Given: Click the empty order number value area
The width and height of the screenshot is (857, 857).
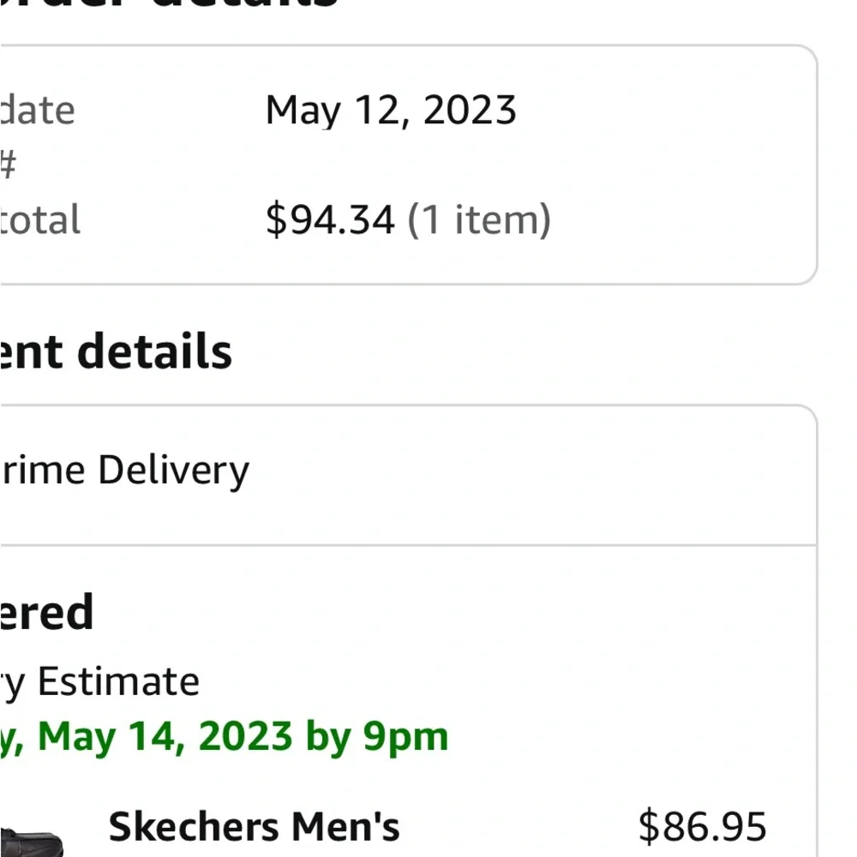Looking at the screenshot, I should click(390, 165).
